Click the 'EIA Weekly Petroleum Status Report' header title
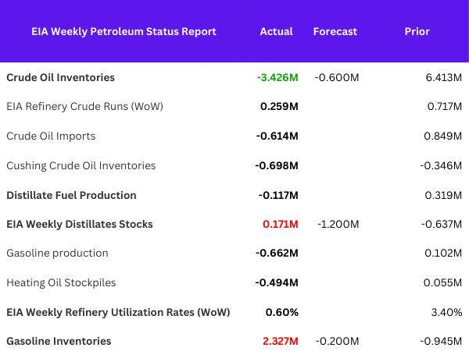This screenshot has width=469, height=351. 124,32
